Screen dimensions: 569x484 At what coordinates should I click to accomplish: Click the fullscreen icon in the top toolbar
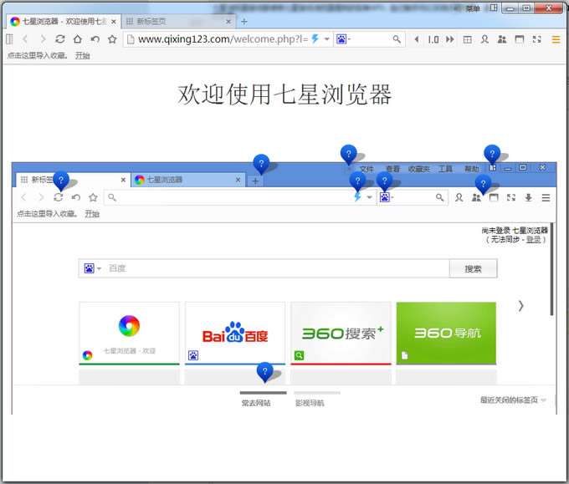point(536,39)
